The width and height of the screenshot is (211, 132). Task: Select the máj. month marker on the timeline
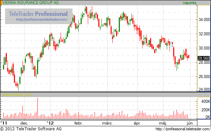click(163, 123)
